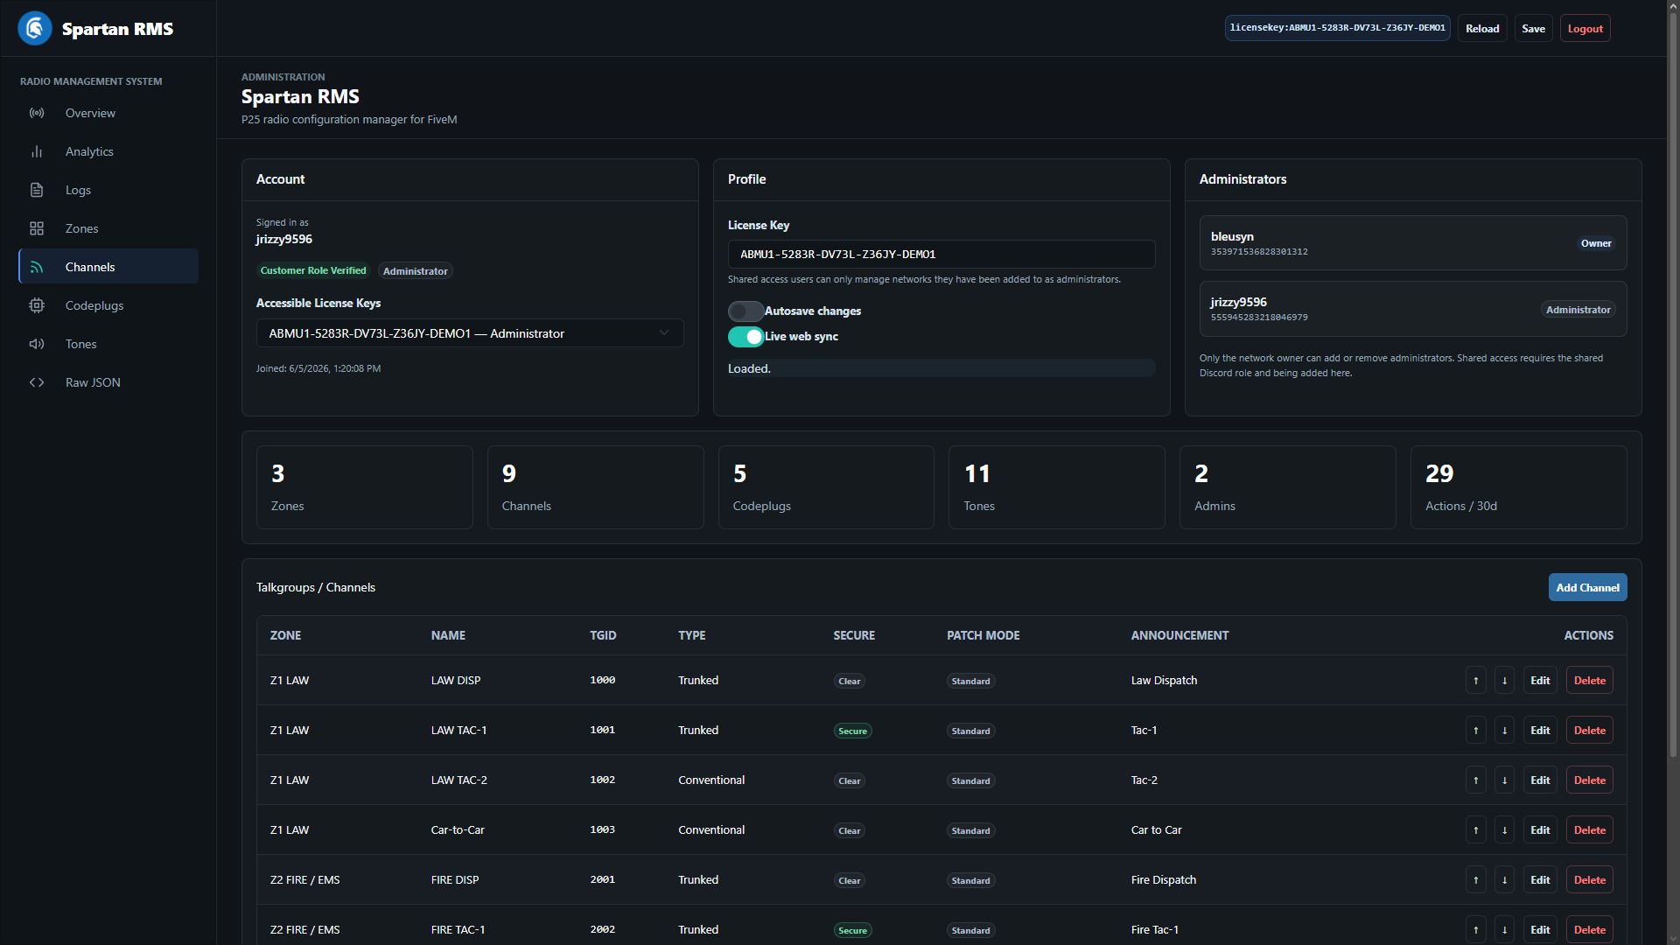
Task: Delete the Car-to-Car channel
Action: [1589, 830]
